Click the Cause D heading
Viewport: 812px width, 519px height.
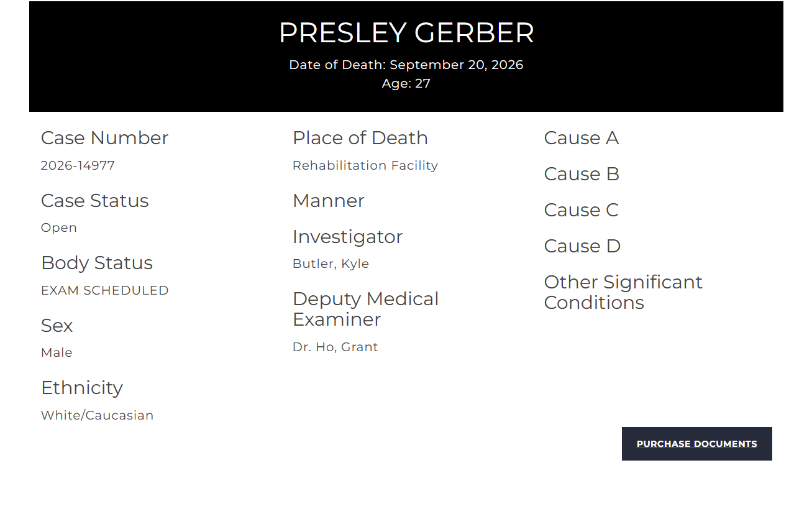tap(583, 246)
